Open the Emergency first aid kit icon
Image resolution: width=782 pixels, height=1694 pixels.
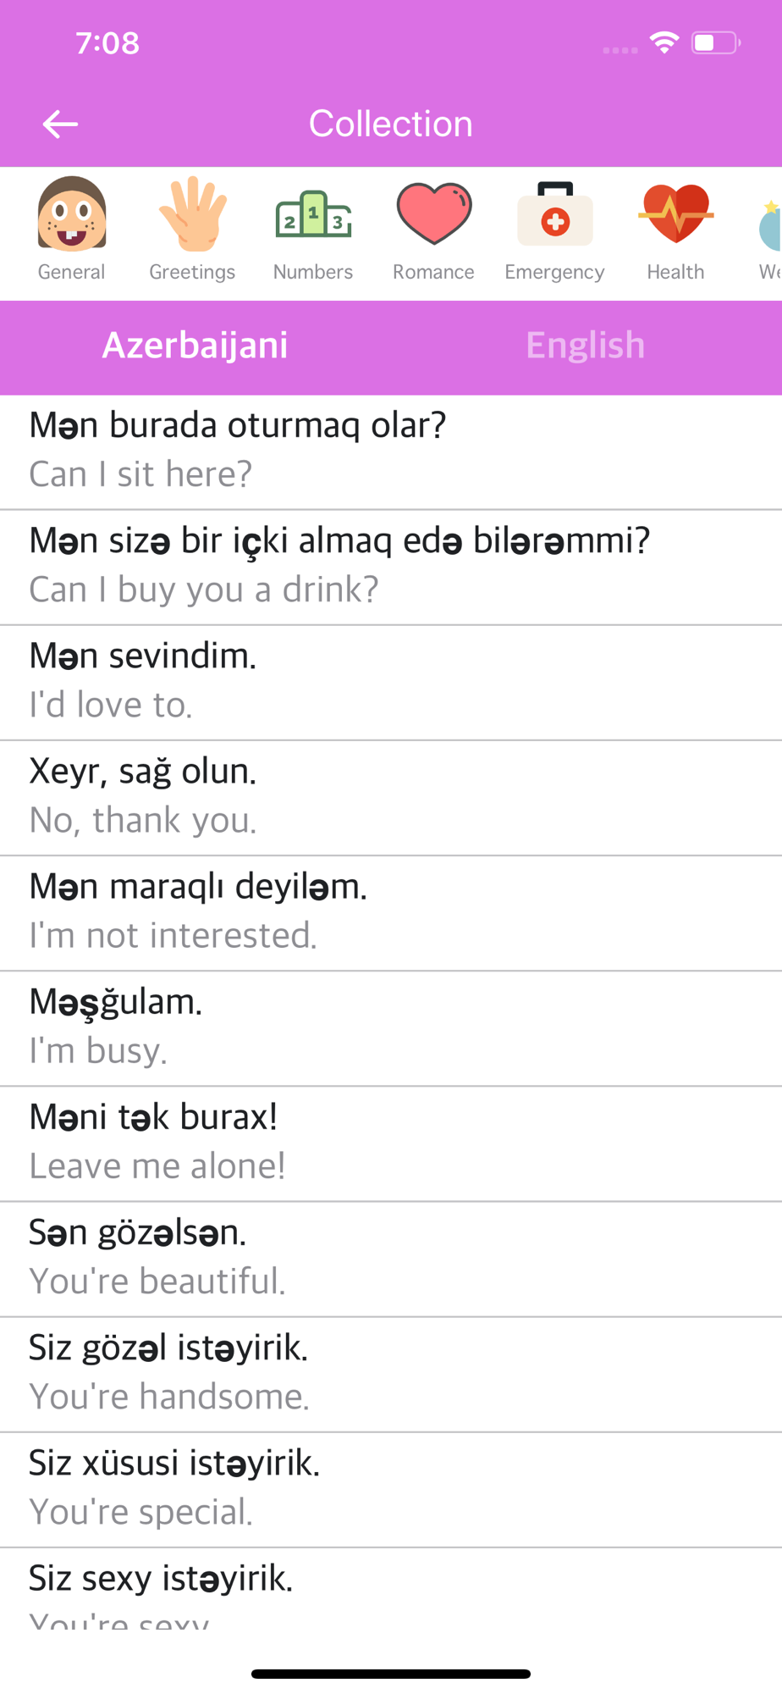(x=554, y=214)
